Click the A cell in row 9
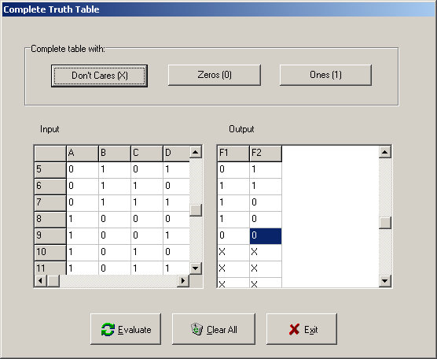Image resolution: width=437 pixels, height=359 pixels. tap(83, 236)
